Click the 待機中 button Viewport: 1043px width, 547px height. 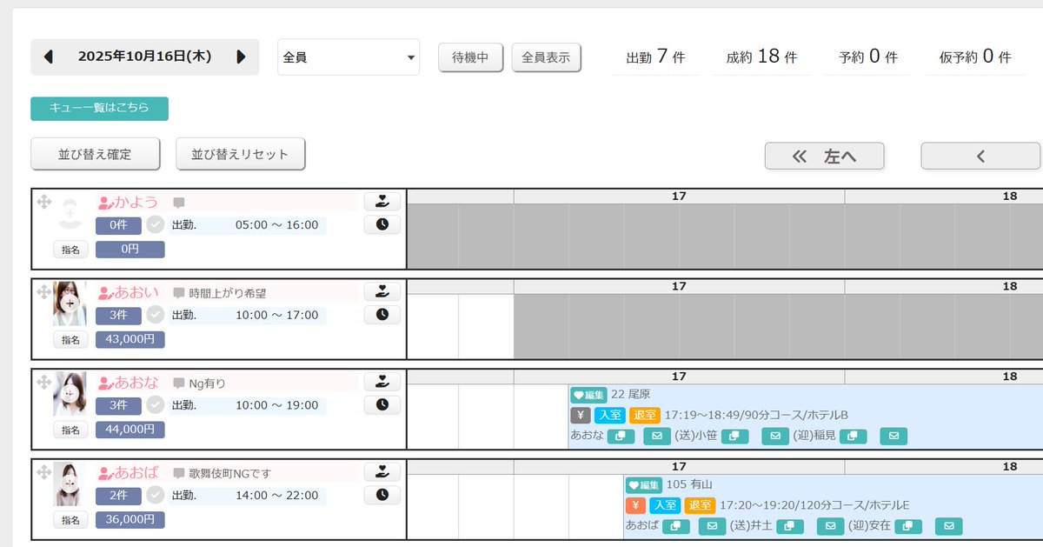coord(470,57)
